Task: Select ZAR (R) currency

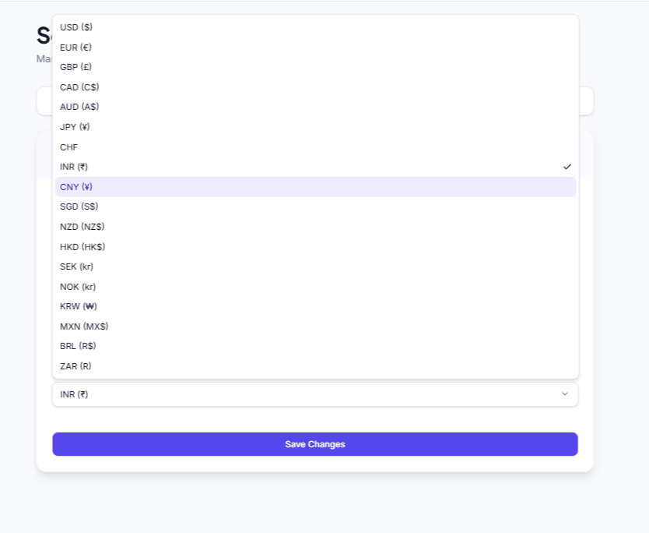Action: click(x=75, y=366)
